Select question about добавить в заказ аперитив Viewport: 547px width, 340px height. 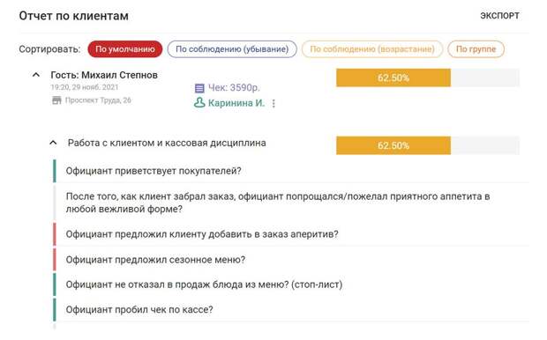coord(291,234)
